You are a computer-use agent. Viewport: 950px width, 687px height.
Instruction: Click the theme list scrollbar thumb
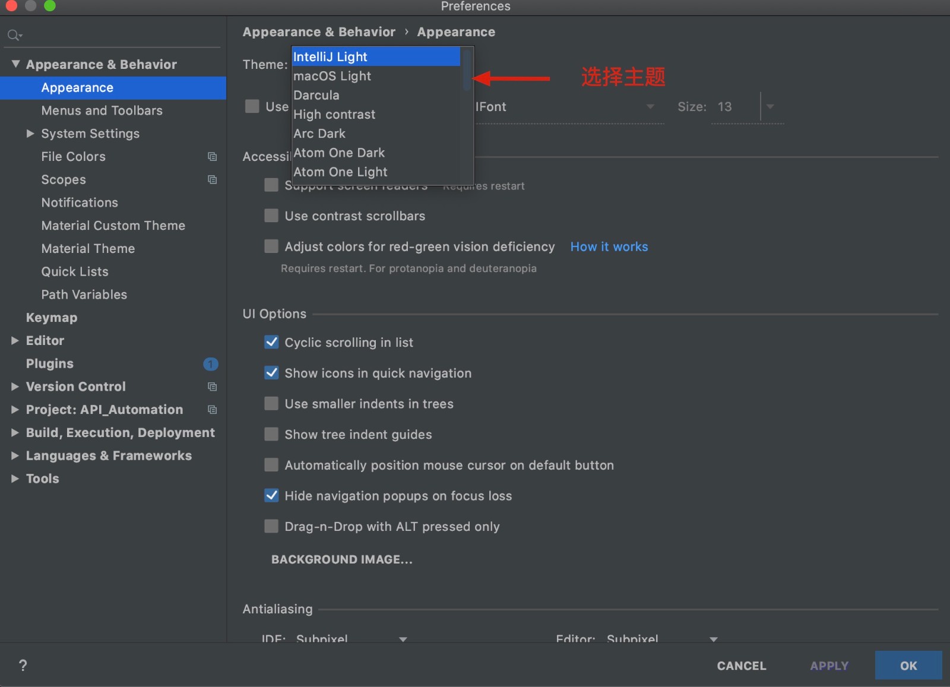pyautogui.click(x=467, y=70)
